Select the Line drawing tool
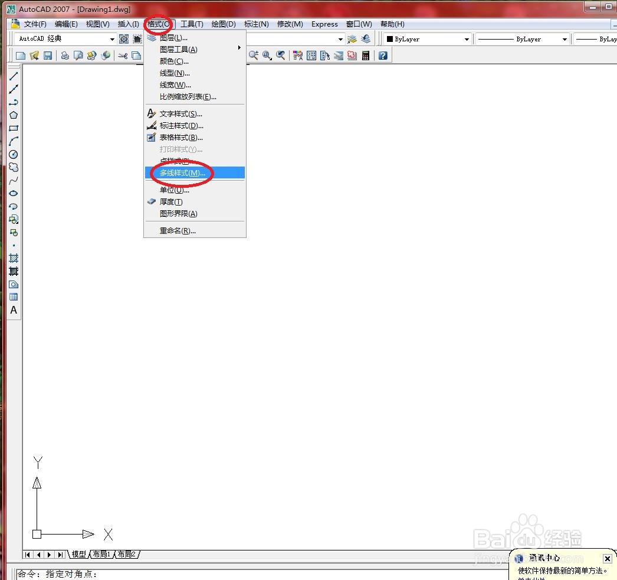This screenshot has height=580, width=617. coord(14,76)
